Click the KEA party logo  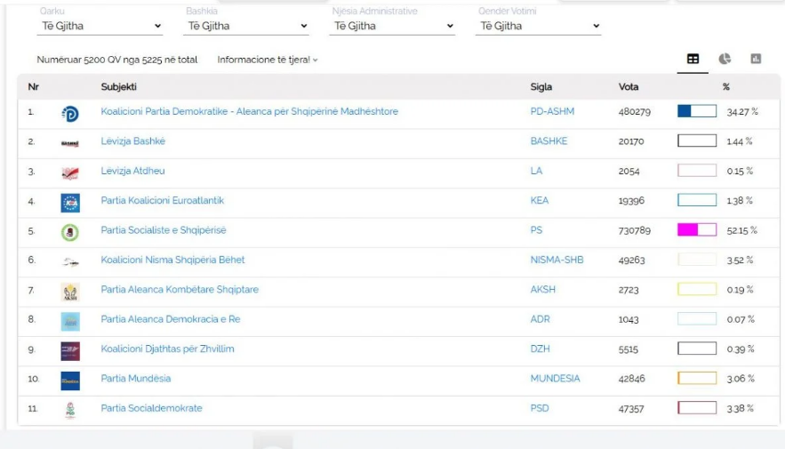pyautogui.click(x=70, y=203)
